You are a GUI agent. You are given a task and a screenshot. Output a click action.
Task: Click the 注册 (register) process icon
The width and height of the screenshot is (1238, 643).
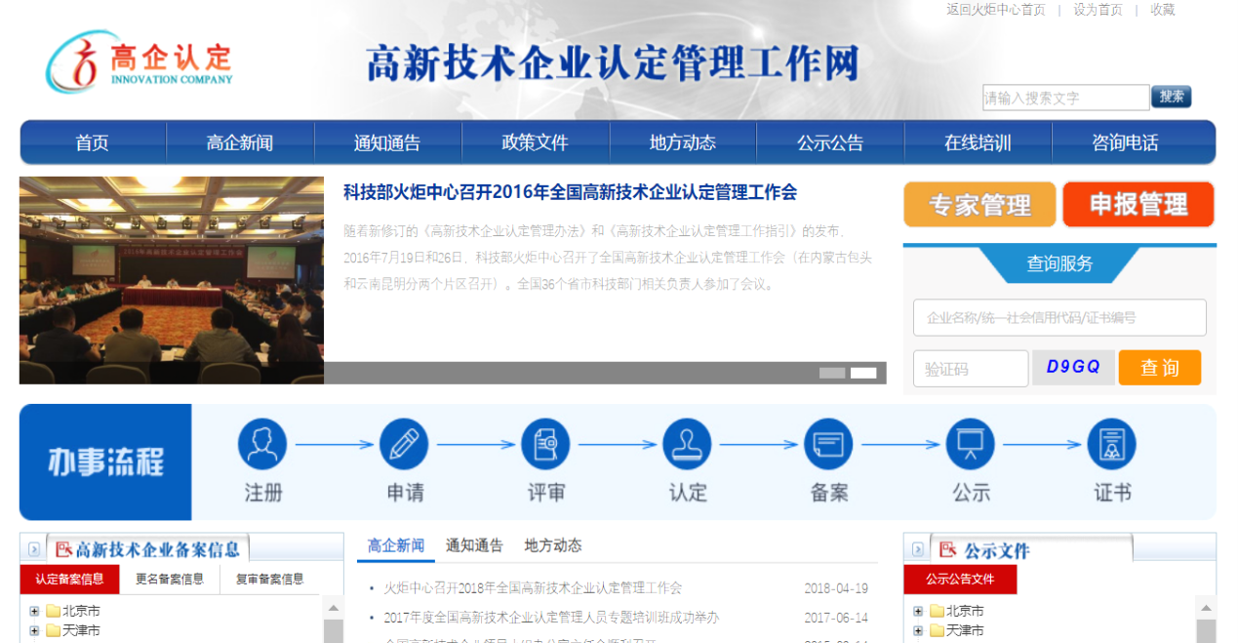click(x=262, y=444)
